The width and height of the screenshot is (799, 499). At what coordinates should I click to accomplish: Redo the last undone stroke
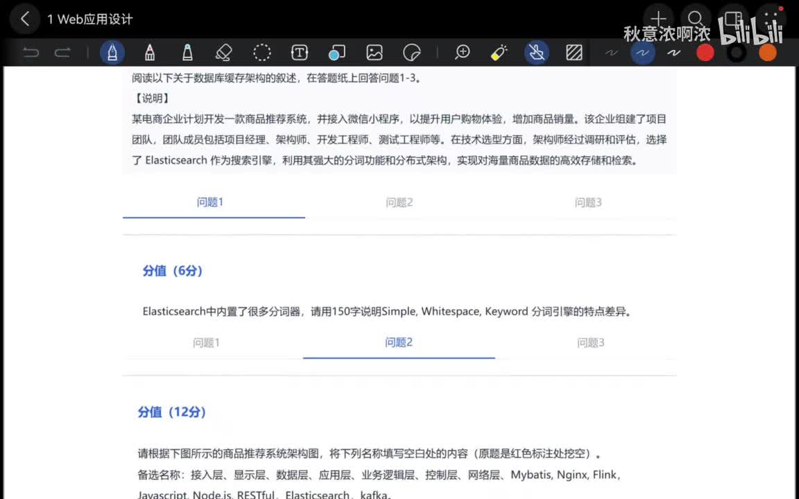pos(62,53)
